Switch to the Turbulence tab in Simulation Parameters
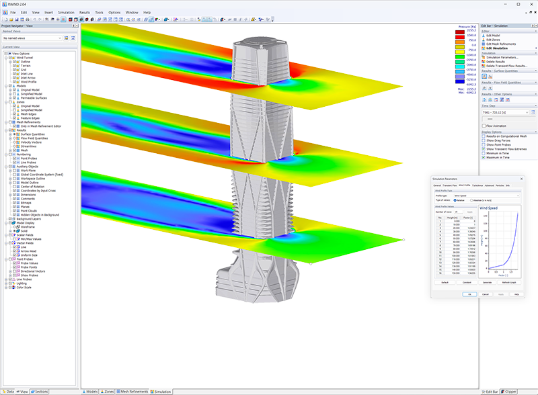The height and width of the screenshot is (395, 538). [477, 185]
